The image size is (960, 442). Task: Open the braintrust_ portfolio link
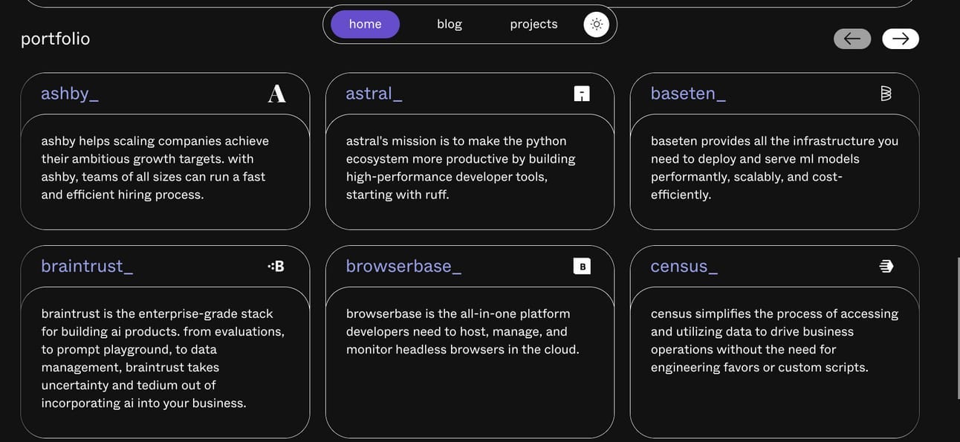coord(88,266)
